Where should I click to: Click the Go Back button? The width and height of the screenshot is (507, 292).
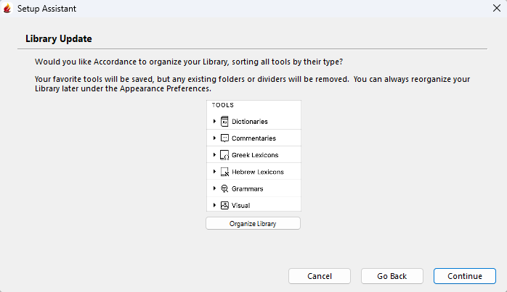pos(392,276)
